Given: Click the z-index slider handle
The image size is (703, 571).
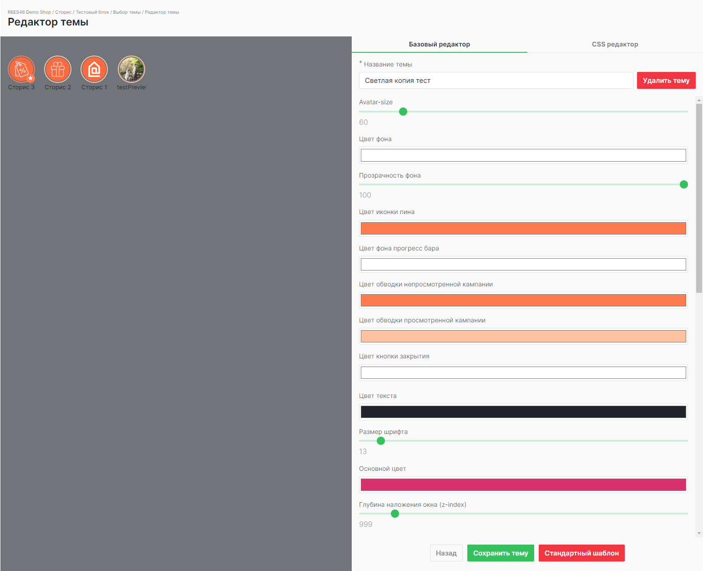Looking at the screenshot, I should point(395,514).
